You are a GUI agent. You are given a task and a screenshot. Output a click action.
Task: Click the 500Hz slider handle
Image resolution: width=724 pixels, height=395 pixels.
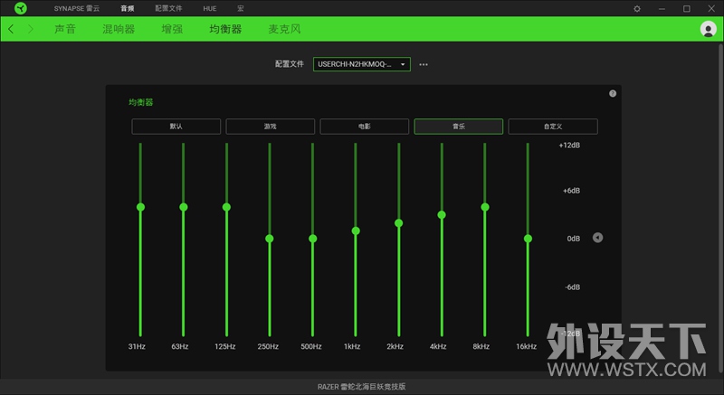pyautogui.click(x=312, y=239)
